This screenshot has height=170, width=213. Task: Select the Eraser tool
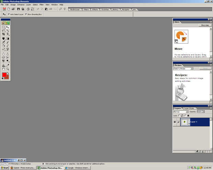[x=3, y=49]
